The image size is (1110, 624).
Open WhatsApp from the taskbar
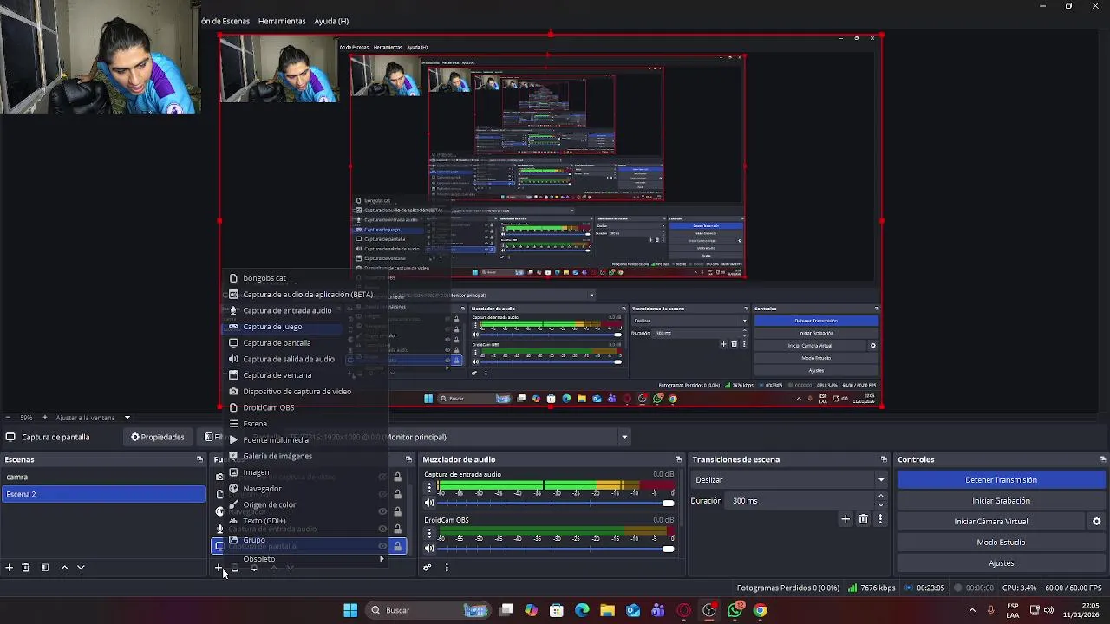[735, 610]
